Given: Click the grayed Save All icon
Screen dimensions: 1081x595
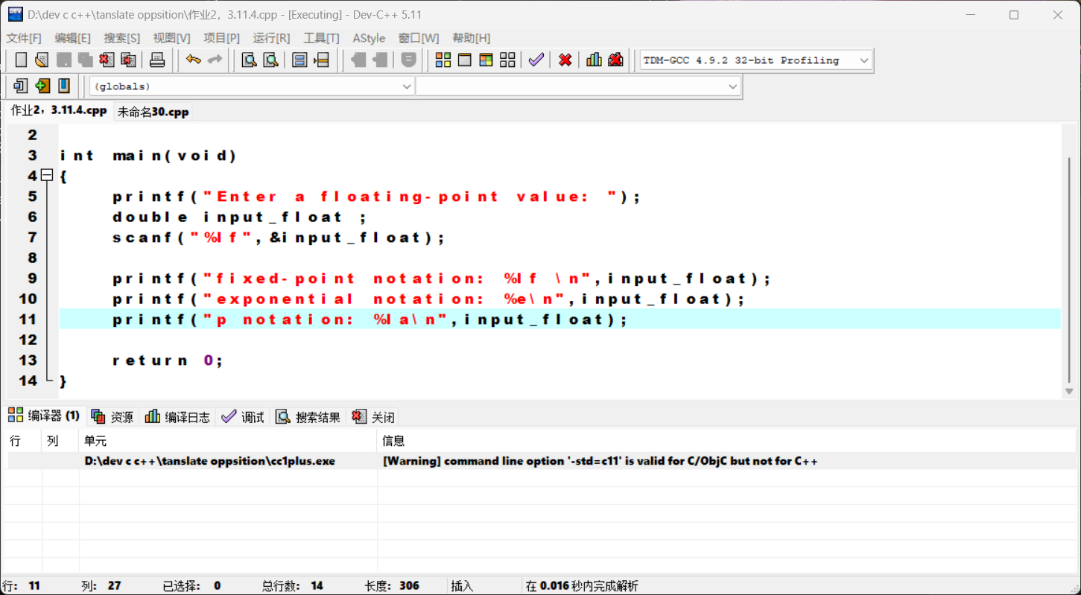Looking at the screenshot, I should click(x=86, y=60).
